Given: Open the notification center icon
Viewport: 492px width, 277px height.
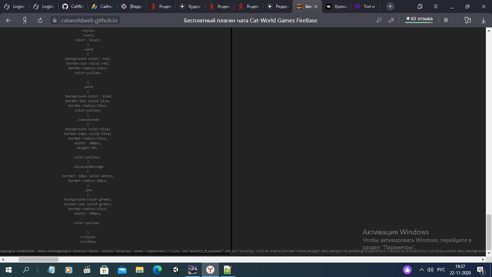Looking at the screenshot, I should [x=480, y=270].
